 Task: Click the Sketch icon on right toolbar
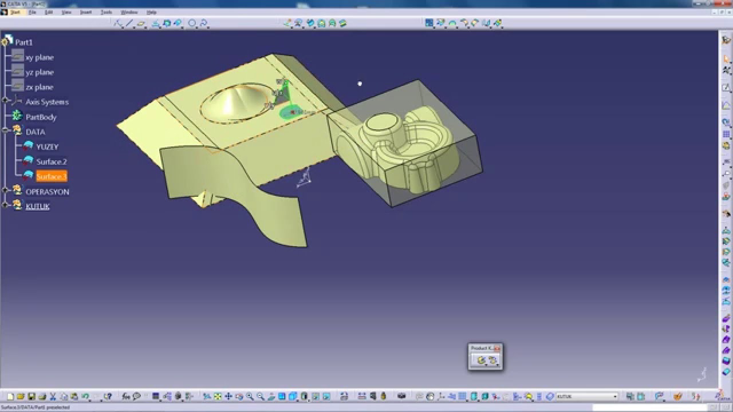click(726, 88)
